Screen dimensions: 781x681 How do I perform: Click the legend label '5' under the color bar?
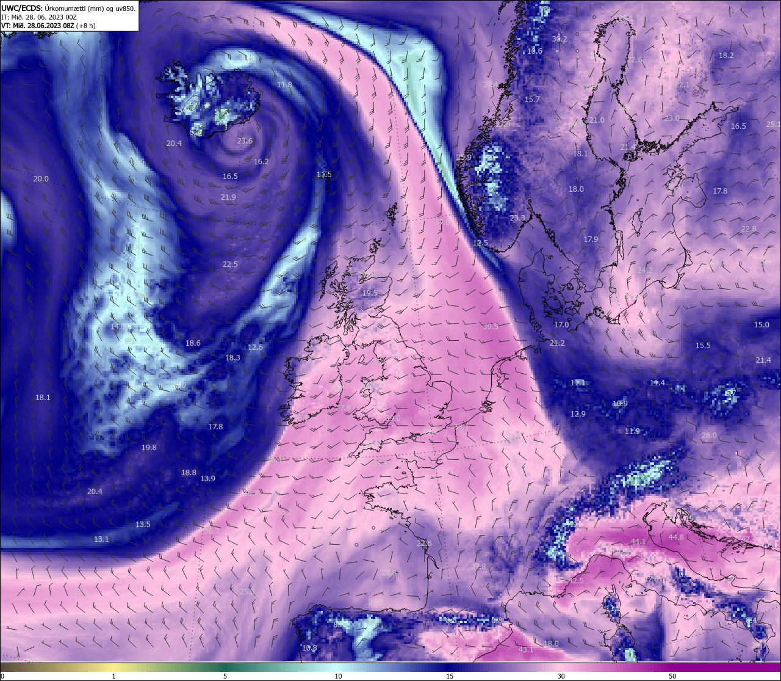click(225, 676)
